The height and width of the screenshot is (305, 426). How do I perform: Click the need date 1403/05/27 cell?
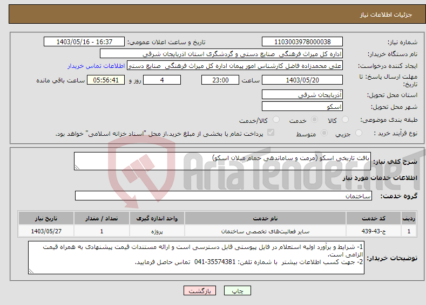pos(46,231)
